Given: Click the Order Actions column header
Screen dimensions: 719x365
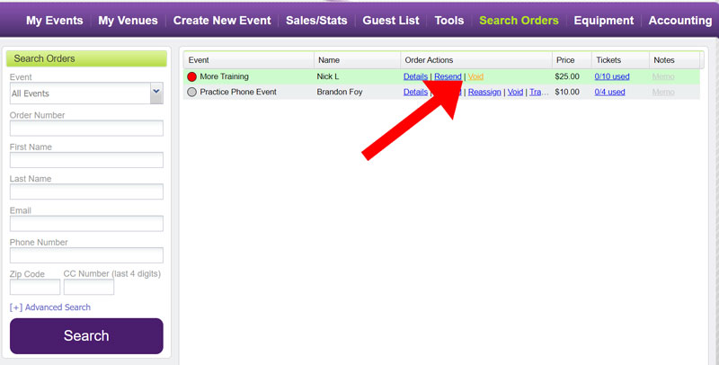Looking at the screenshot, I should point(476,60).
